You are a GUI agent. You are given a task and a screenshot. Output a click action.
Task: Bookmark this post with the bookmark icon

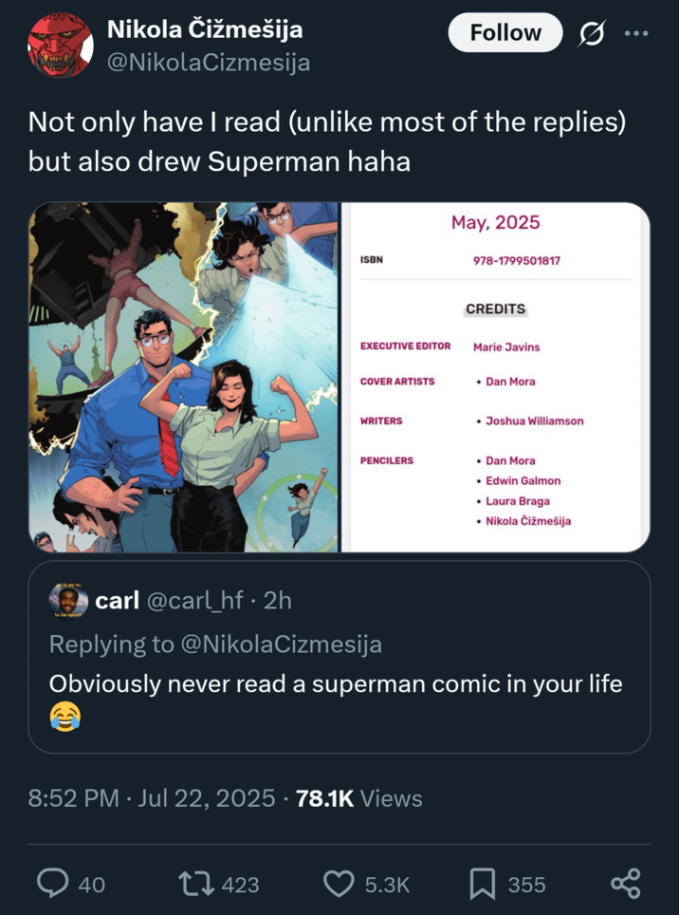pos(483,884)
